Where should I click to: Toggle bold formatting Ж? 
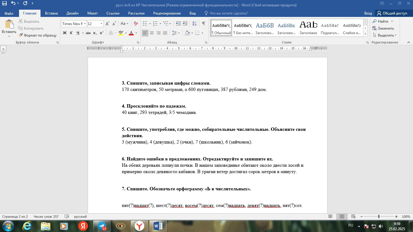pyautogui.click(x=64, y=33)
